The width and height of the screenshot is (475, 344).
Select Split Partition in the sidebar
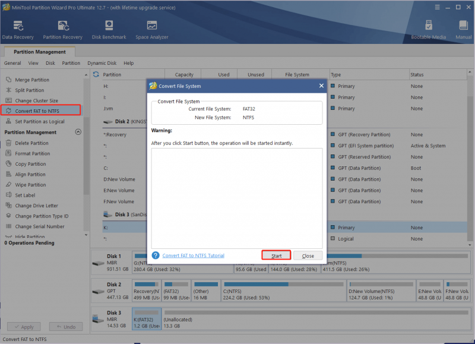click(x=29, y=90)
